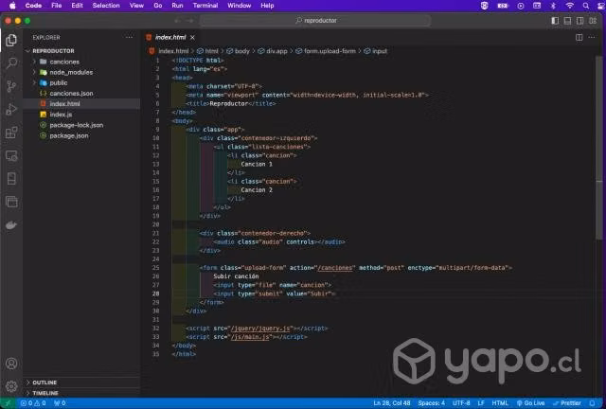Change the HTML language mode

[500, 403]
